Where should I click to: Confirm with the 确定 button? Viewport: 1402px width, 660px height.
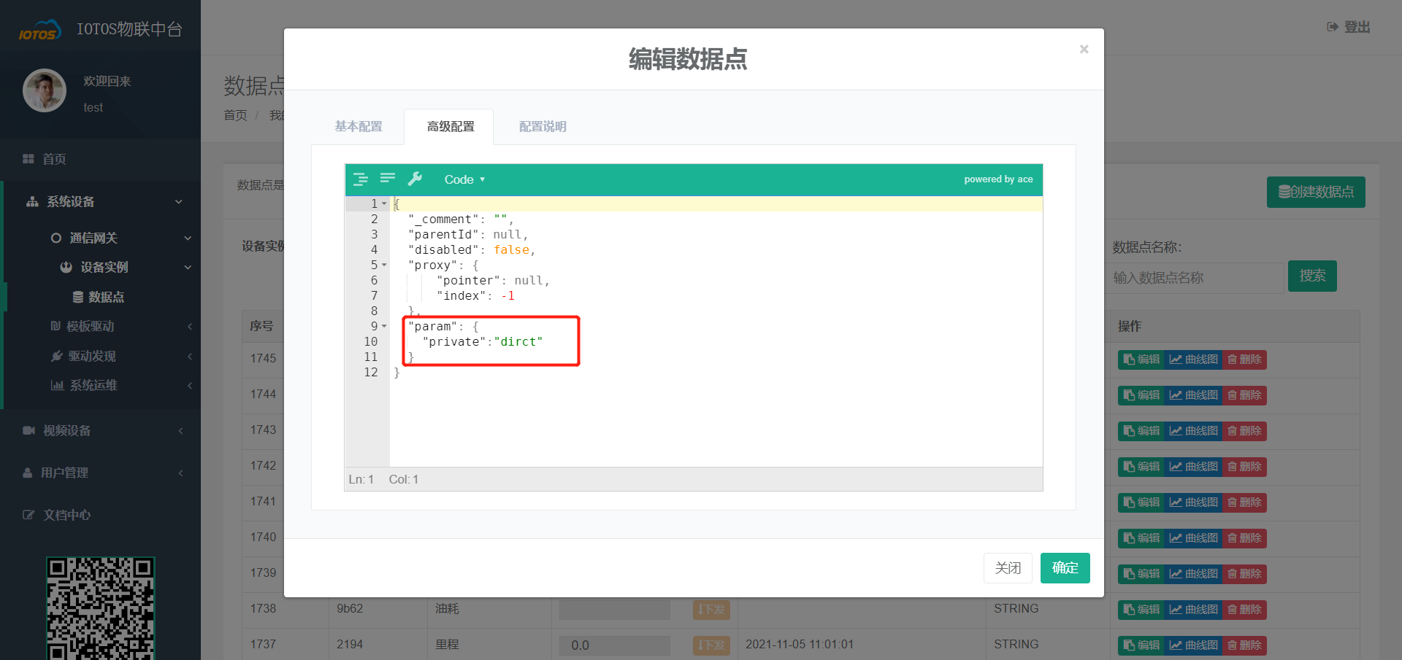[1065, 568]
